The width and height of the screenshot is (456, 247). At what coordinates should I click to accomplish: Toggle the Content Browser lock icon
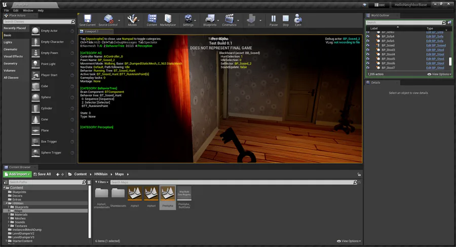359,174
